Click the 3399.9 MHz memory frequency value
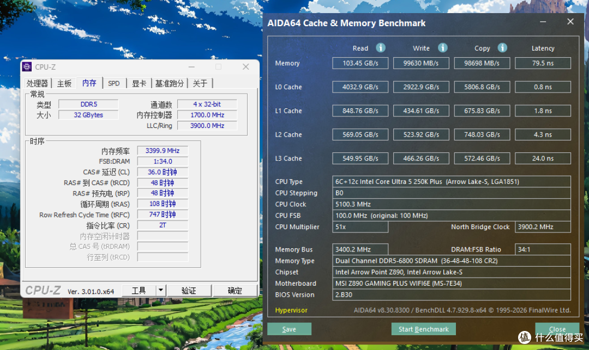Viewport: 589px width, 350px height. (163, 150)
